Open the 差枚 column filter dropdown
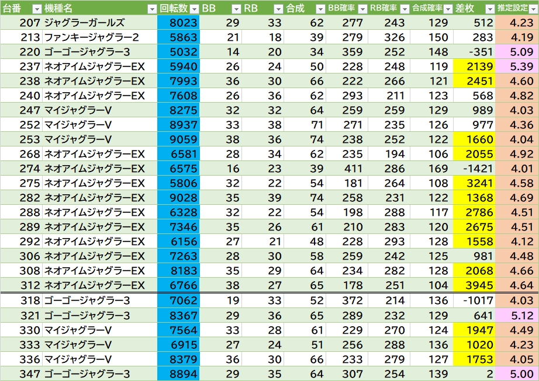The image size is (539, 381). (x=489, y=9)
